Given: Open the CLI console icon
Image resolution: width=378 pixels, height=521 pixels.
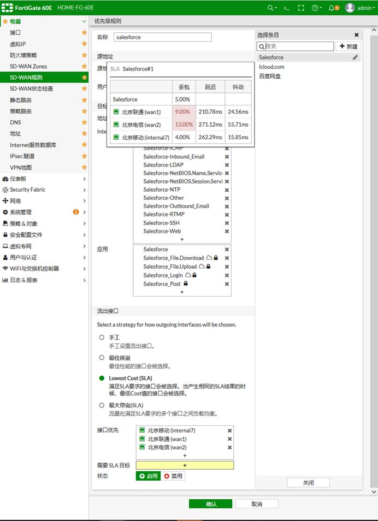Looking at the screenshot, I should click(286, 8).
